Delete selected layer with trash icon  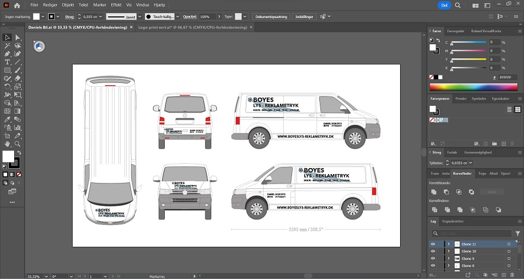tap(512, 275)
